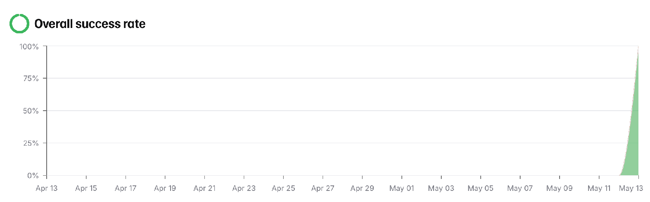
Task: Choose the Apr 17 date tick
Action: tap(126, 188)
